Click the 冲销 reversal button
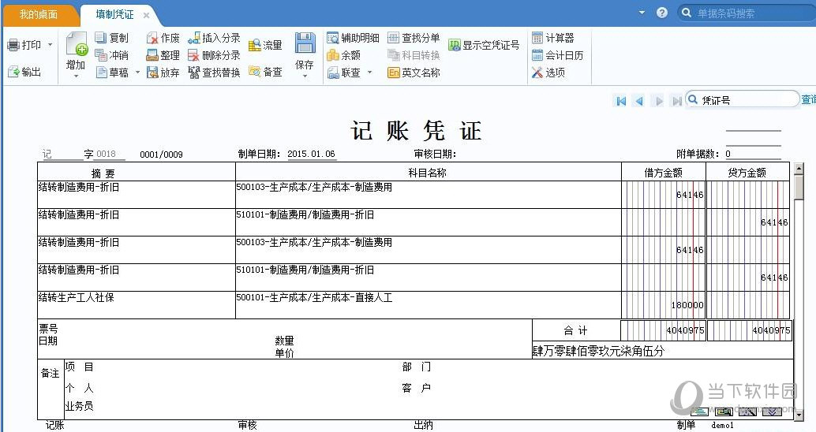 click(111, 55)
